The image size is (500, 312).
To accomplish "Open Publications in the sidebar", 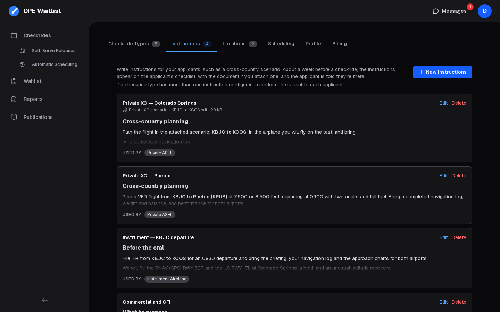I will point(44,117).
